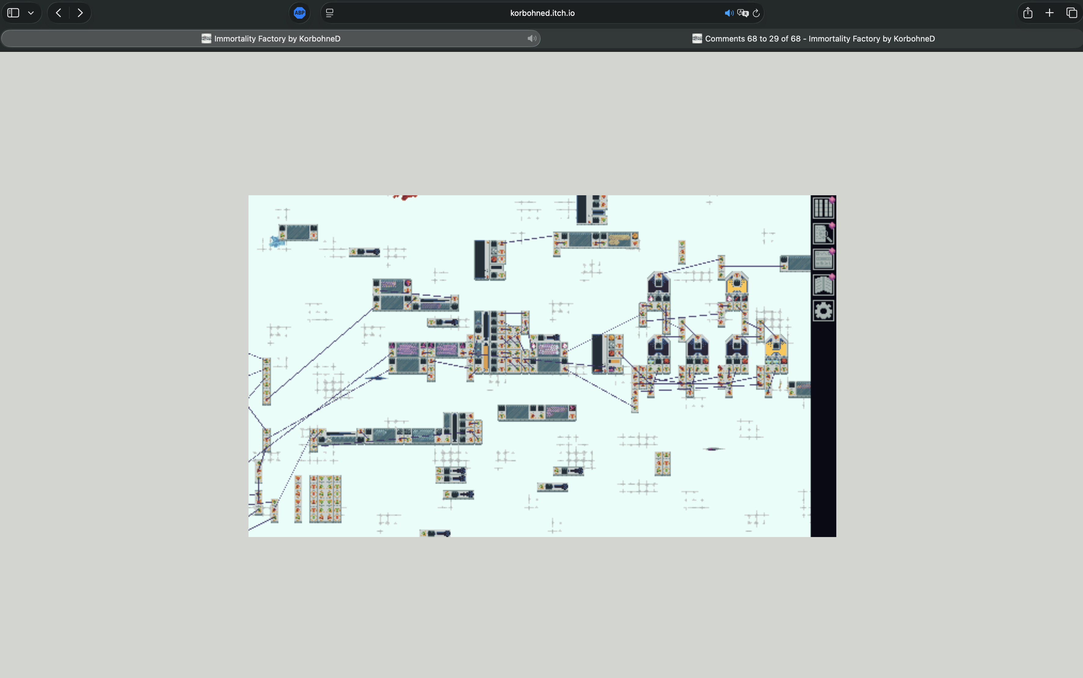Screen dimensions: 1083x678
Task: Reload the current page
Action: tap(756, 13)
